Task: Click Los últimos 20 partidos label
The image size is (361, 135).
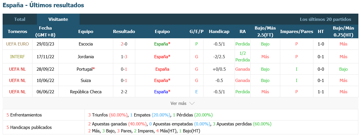Action: (x=325, y=19)
